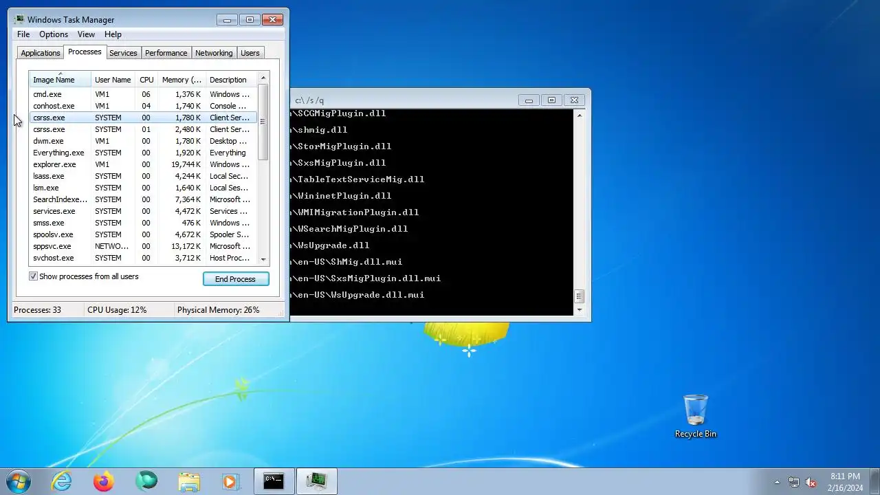Switch to Task Manager taskbar button
Screen dimensions: 880x495
pyautogui.click(x=316, y=481)
